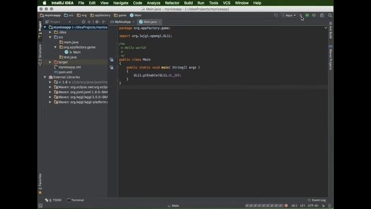371x209 pixels.
Task: Click LF line separator in status bar
Action: [x=303, y=206]
